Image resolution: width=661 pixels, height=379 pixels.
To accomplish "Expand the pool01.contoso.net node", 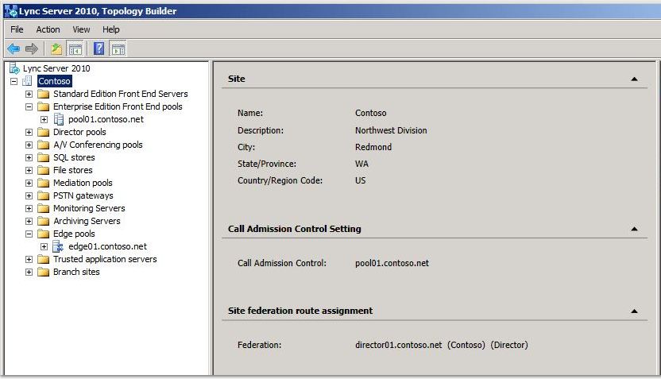I will coord(44,119).
